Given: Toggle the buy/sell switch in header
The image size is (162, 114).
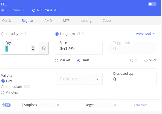Looking at the screenshot, I should 152,4.
